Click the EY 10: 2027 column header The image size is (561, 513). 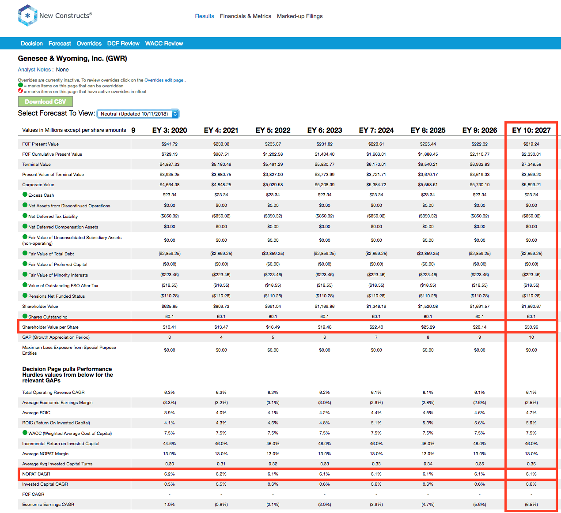click(x=531, y=130)
